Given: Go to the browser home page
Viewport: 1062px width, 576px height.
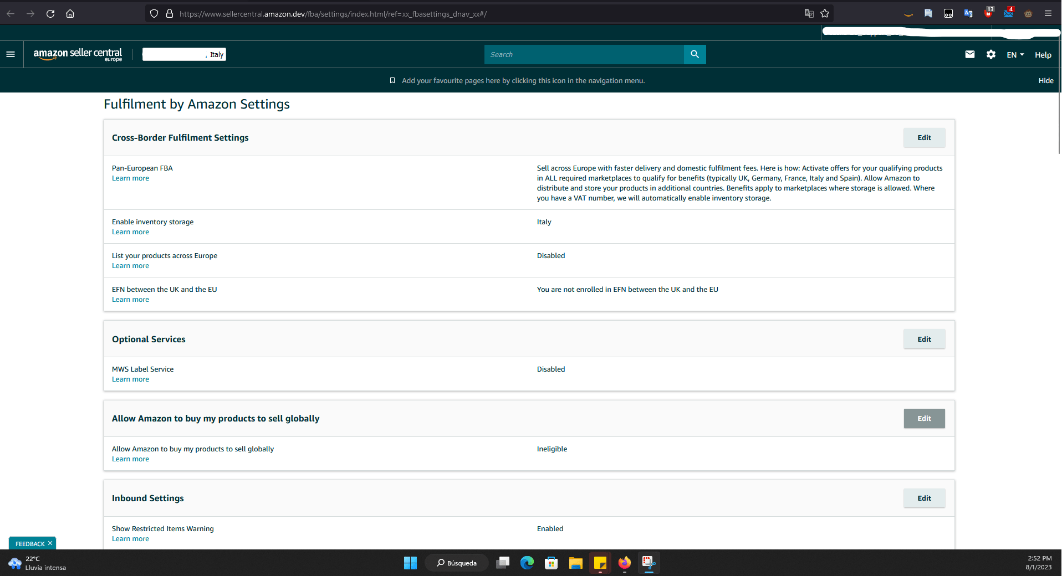Looking at the screenshot, I should tap(70, 14).
